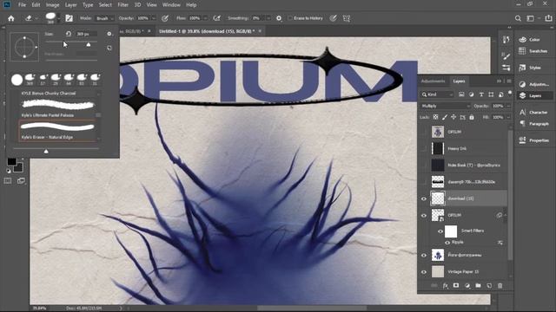Open brush preset panel gear menu
This screenshot has width=556, height=312.
coord(109,34)
